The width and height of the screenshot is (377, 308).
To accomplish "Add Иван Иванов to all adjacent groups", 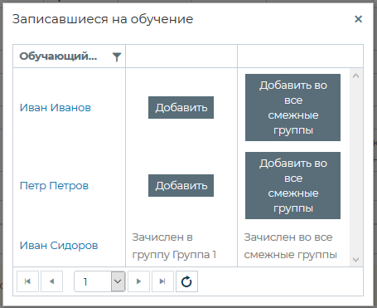I will click(292, 107).
